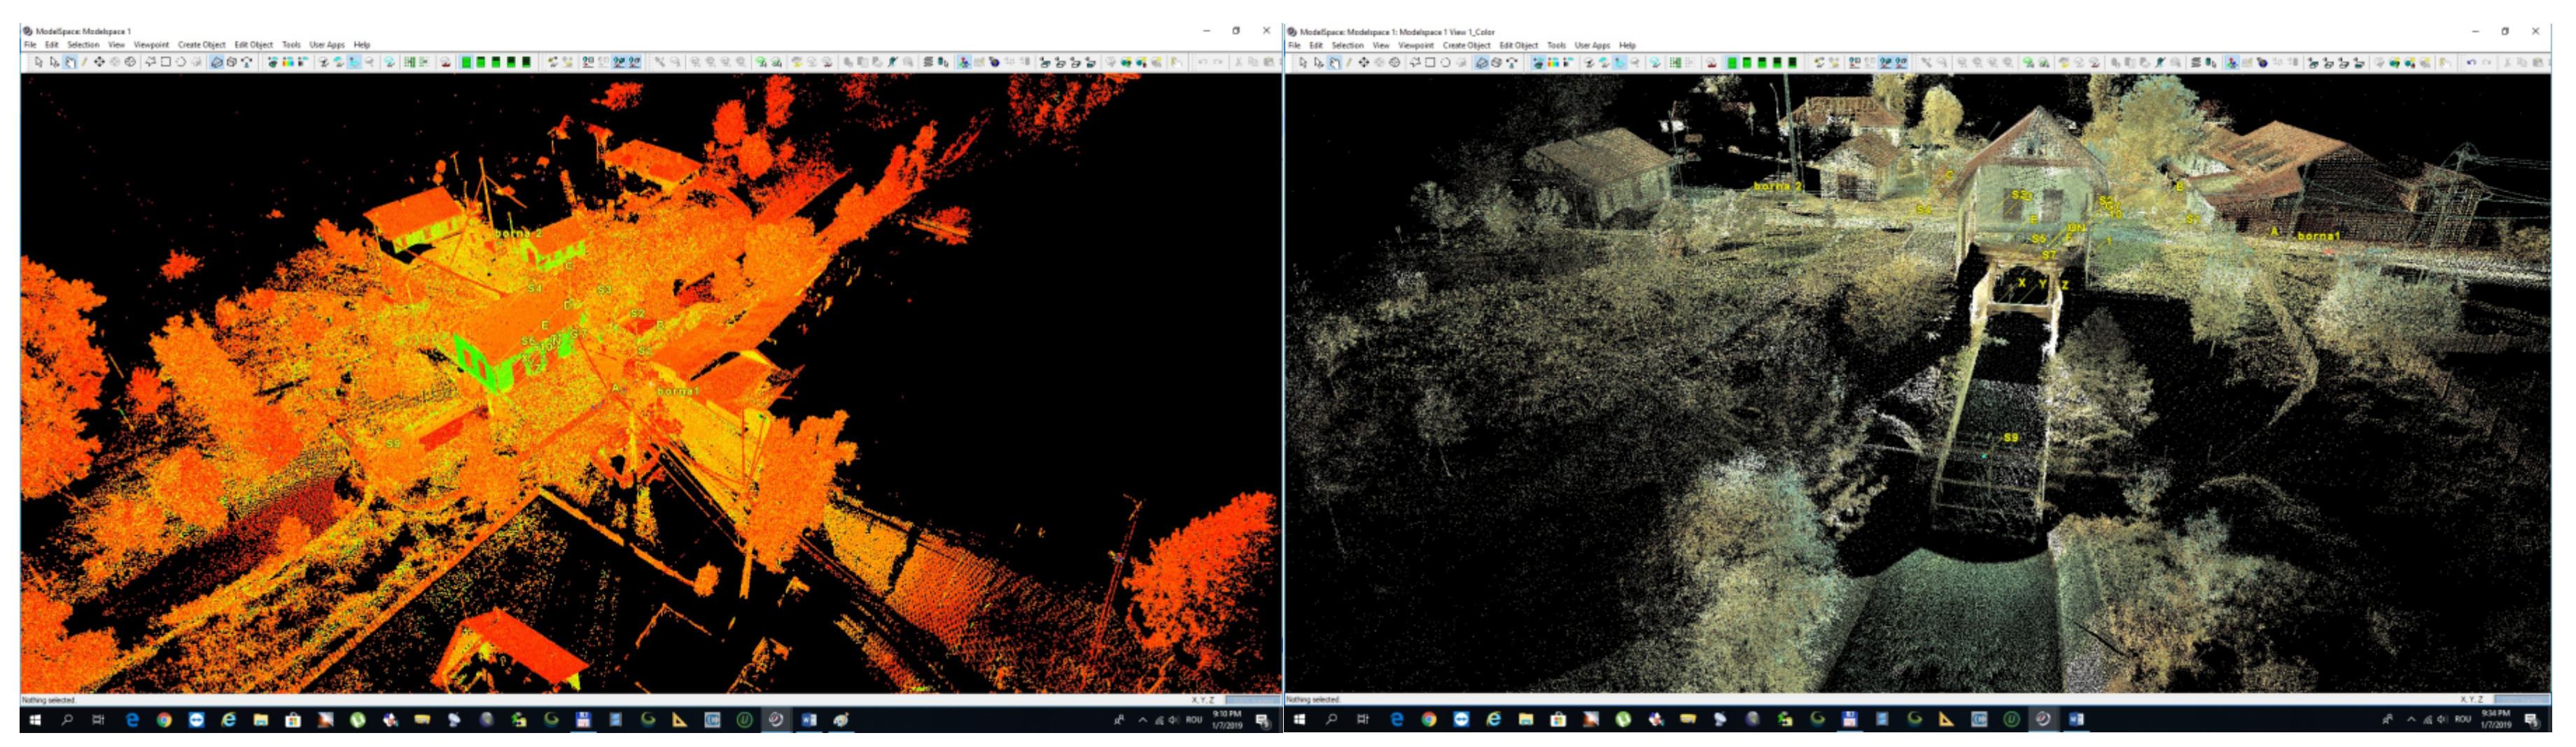
Task: Select the Pick mode arrow tool in left window
Action: tap(38, 62)
